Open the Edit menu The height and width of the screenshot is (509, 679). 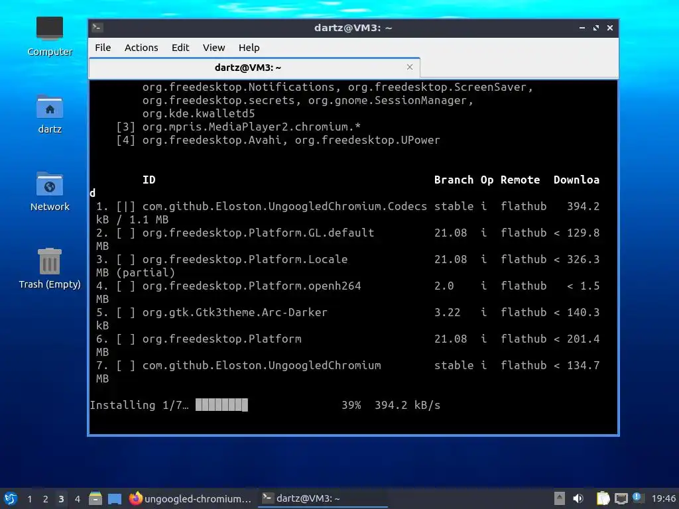(x=180, y=48)
